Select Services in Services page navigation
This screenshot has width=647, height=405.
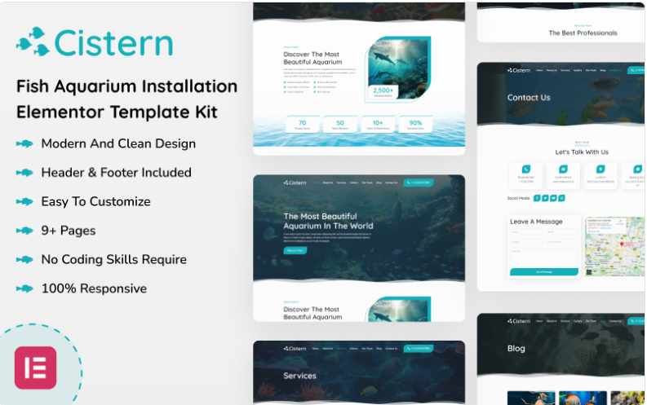point(341,349)
